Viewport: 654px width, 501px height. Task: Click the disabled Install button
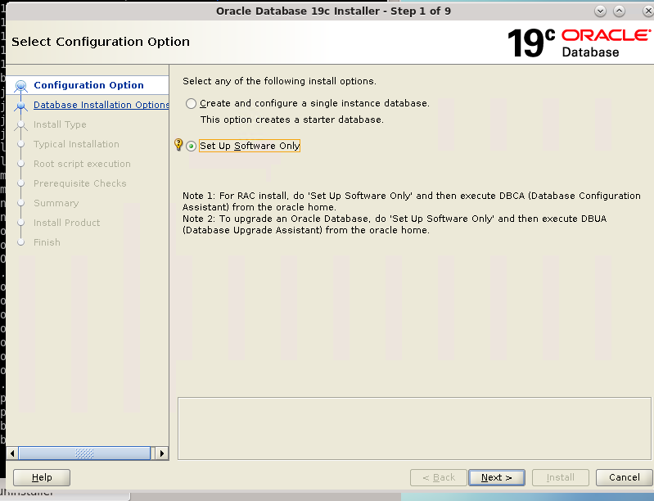click(560, 477)
